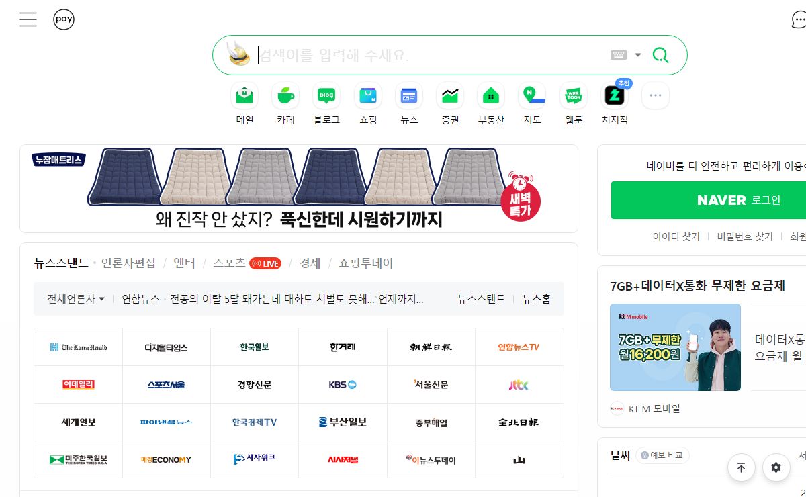Open the virtual keyboard icon
The width and height of the screenshot is (806, 497).
click(x=619, y=55)
